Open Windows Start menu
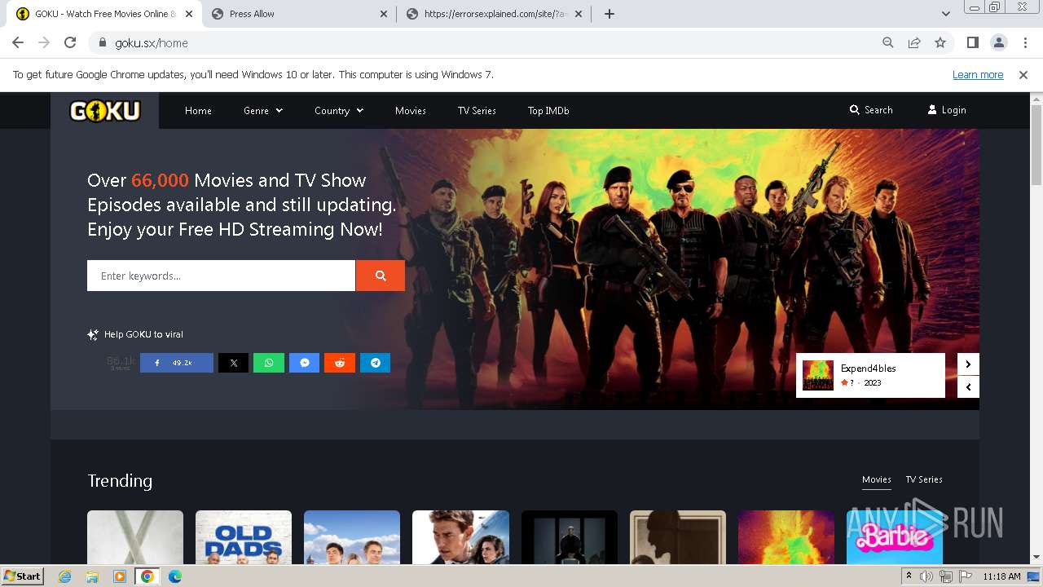The image size is (1043, 587). (x=22, y=576)
